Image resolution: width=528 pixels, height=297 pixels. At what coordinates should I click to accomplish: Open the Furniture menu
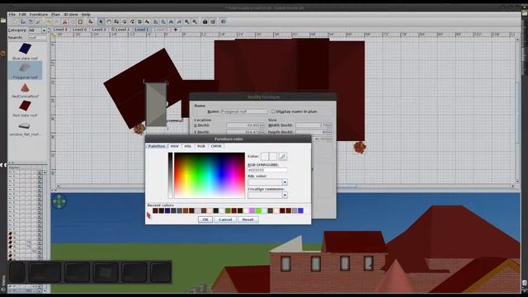pyautogui.click(x=39, y=15)
